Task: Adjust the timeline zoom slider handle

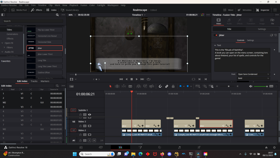Action: click(229, 86)
